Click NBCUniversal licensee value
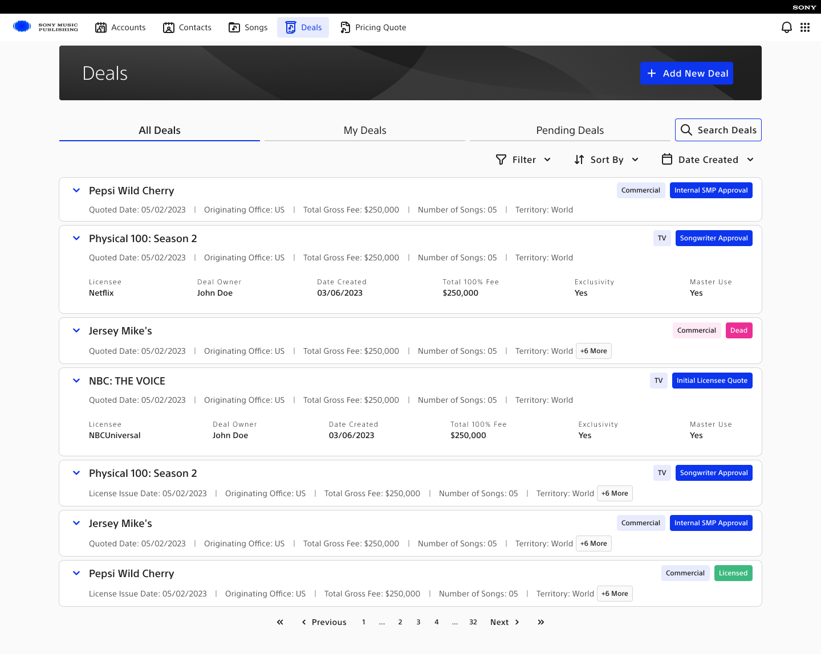 (115, 435)
